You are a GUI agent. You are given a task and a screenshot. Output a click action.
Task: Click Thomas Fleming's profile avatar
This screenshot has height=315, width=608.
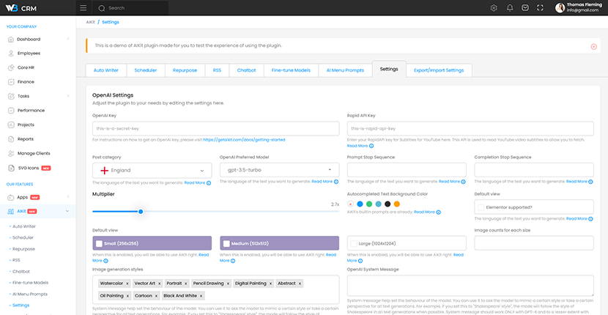pos(560,8)
